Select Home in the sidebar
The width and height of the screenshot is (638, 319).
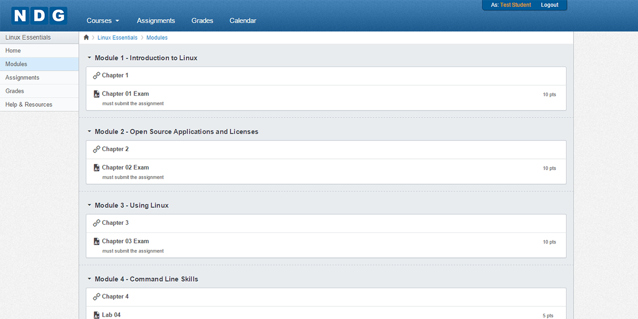pyautogui.click(x=39, y=51)
